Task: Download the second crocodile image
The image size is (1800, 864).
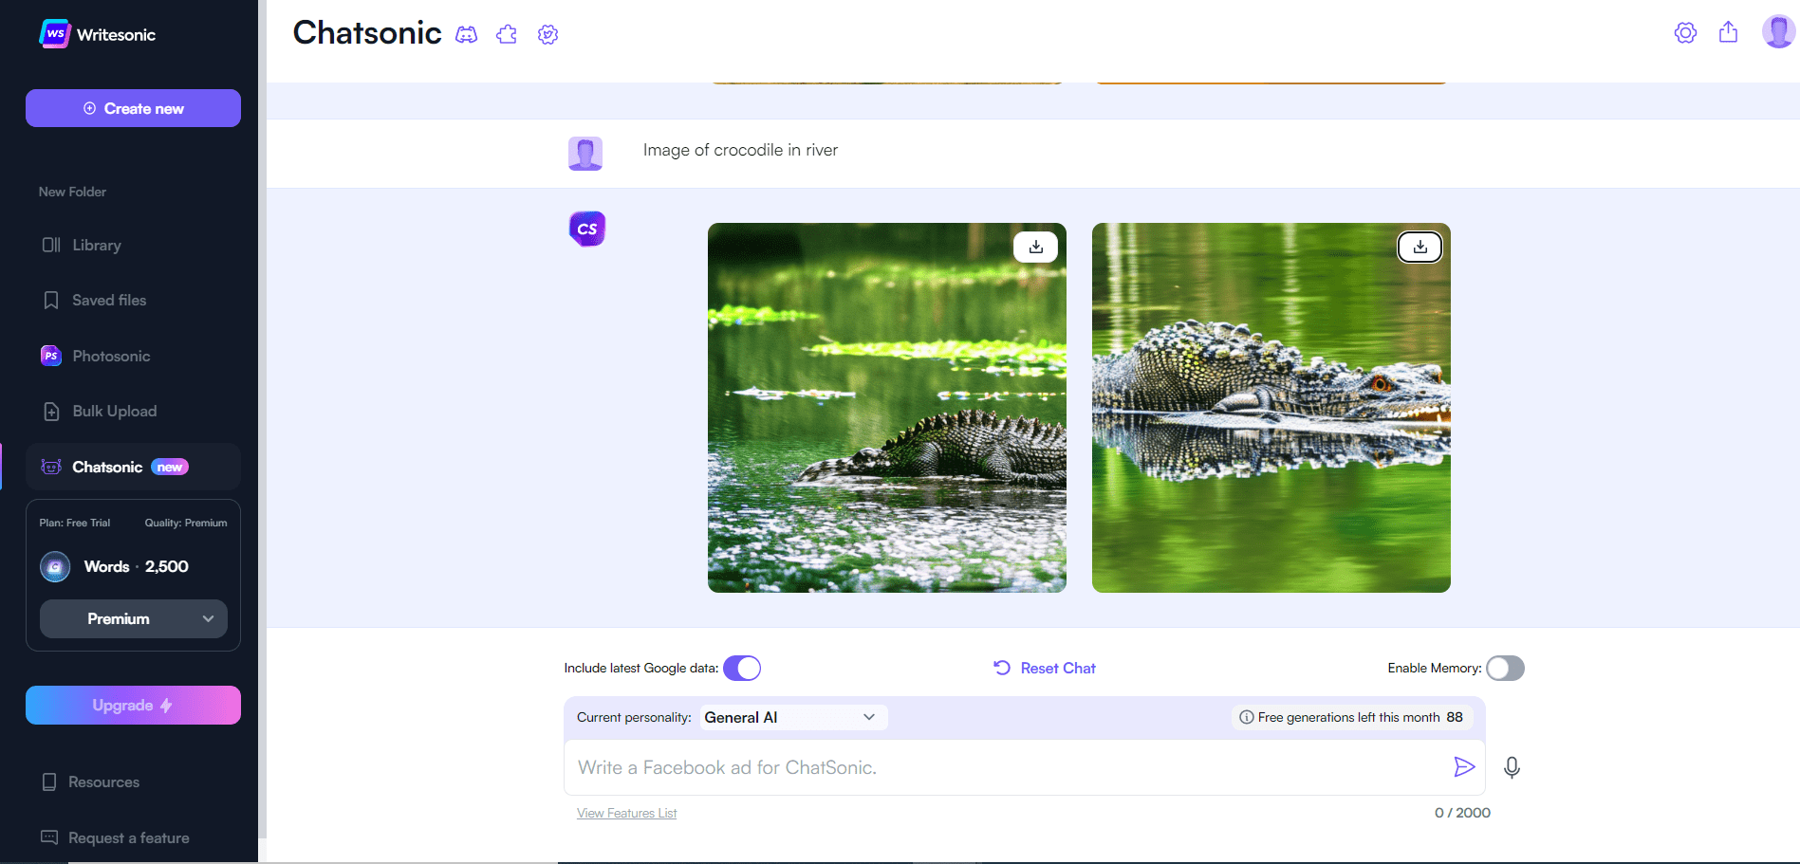Action: 1420,247
